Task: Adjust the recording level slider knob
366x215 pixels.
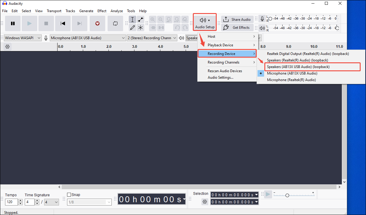Action: (x=270, y=18)
